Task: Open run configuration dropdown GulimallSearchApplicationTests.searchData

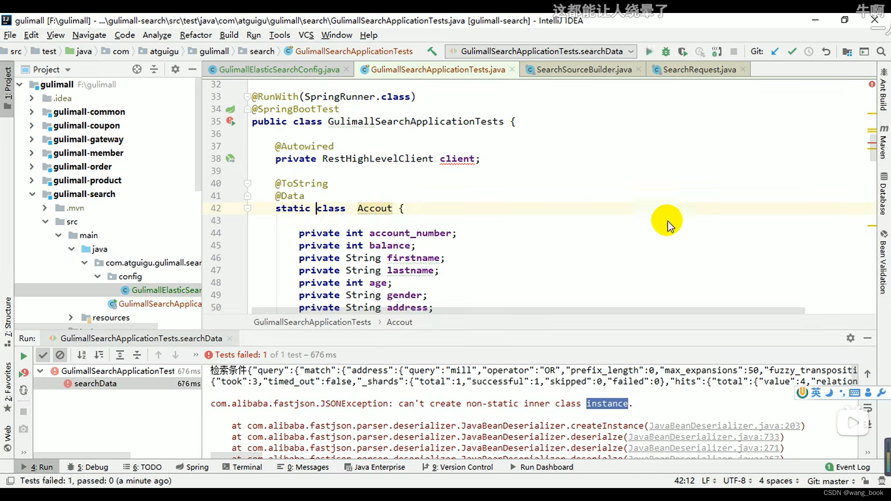Action: click(541, 51)
